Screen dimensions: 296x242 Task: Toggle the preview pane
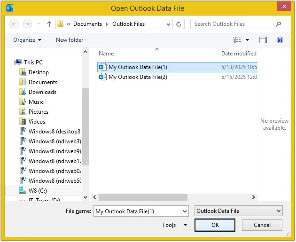pos(263,40)
